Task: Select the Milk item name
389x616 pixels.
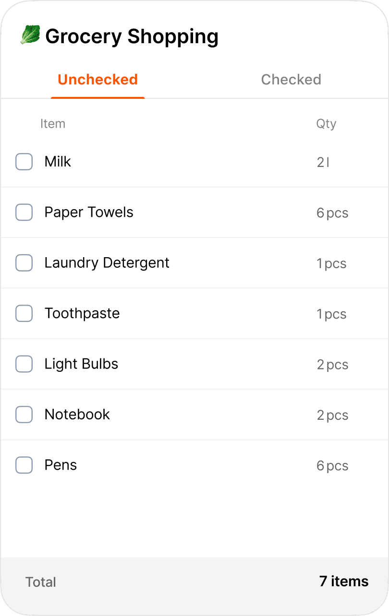Action: [58, 162]
